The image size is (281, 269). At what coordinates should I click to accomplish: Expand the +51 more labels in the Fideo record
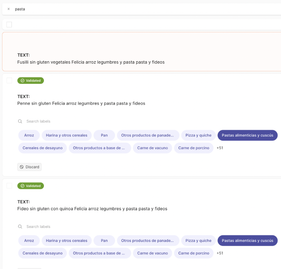coord(220,253)
